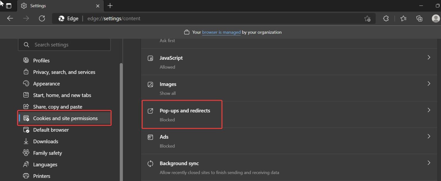
Task: Expand the Images settings chevron
Action: tap(429, 83)
